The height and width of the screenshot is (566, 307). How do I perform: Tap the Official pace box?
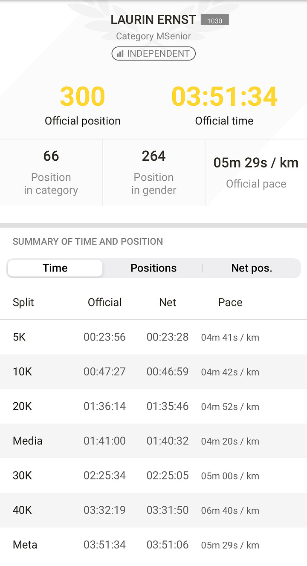click(256, 173)
